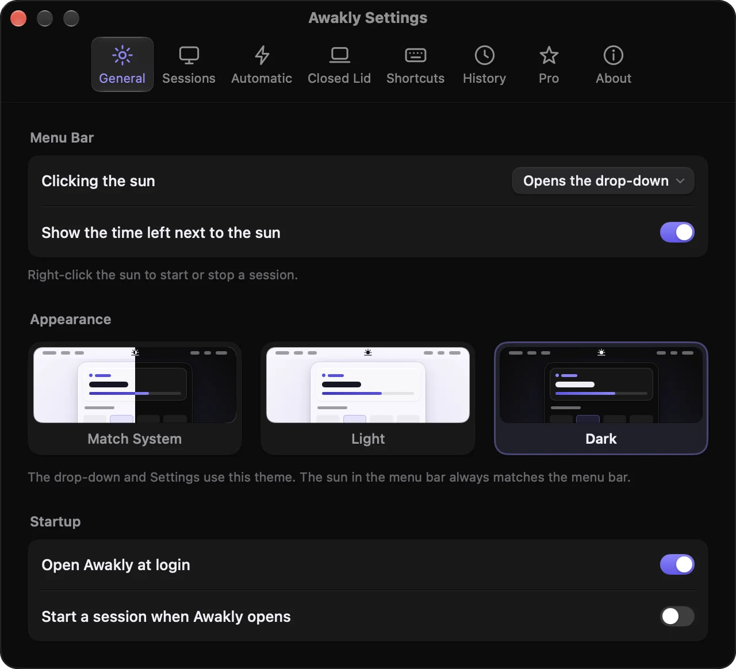This screenshot has height=669, width=736.
Task: Disable Open Awakly at login switch
Action: coord(677,565)
